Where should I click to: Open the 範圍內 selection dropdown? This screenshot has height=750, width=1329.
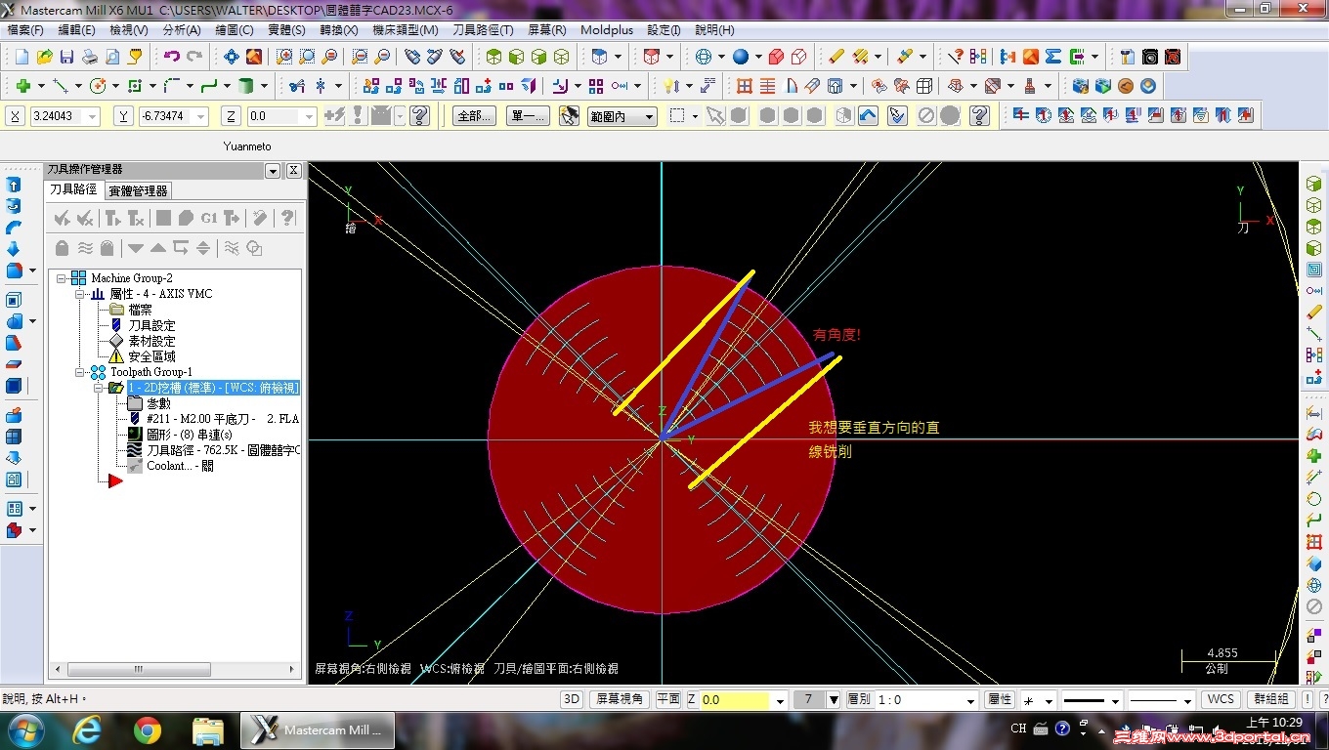click(x=648, y=116)
